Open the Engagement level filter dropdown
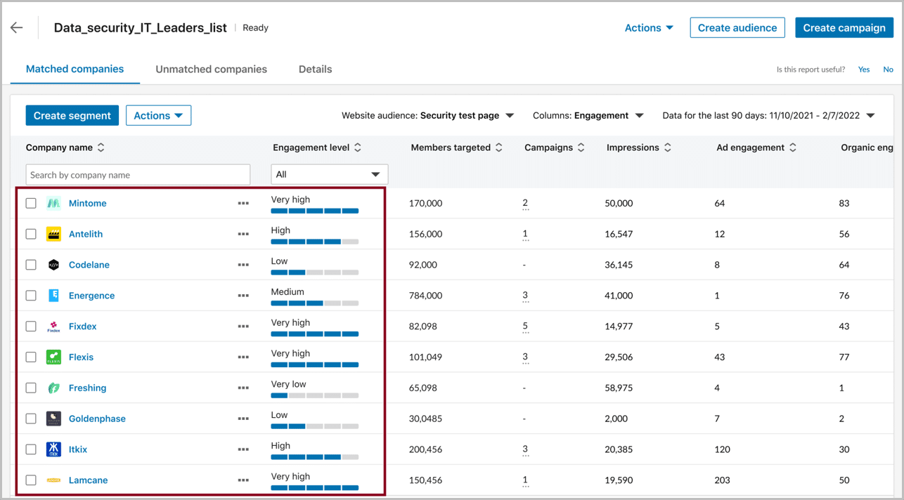904x500 pixels. pyautogui.click(x=329, y=173)
